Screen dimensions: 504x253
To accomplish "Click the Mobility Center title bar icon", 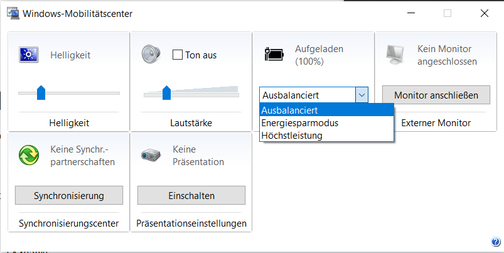I will (x=12, y=13).
